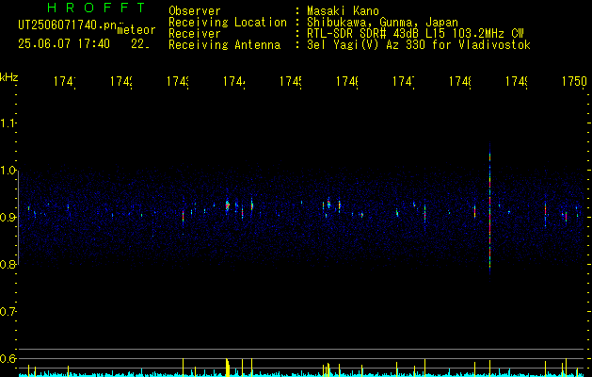Click the 1.0 frequency axis label
Viewport: 592px width, 377px height.
[x=8, y=171]
